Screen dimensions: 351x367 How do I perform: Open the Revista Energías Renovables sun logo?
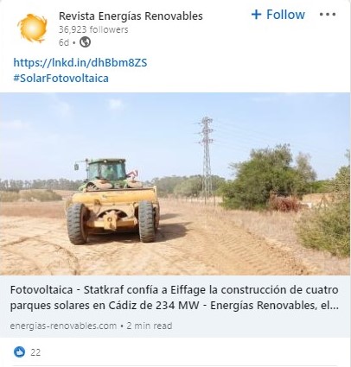pyautogui.click(x=32, y=28)
